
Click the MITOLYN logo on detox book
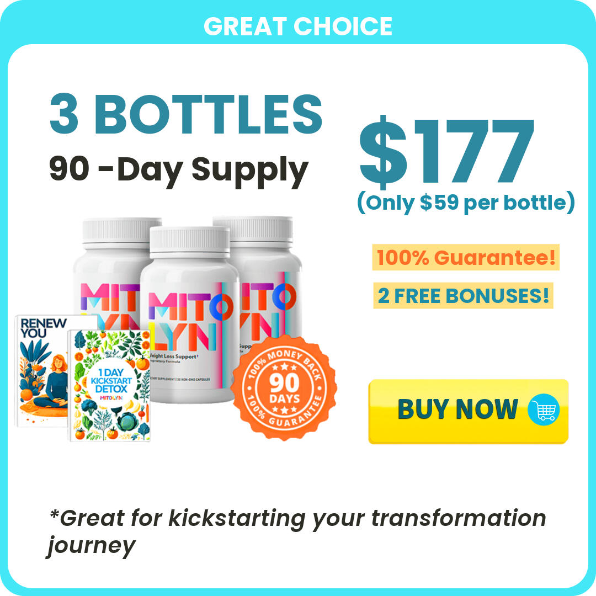click(111, 397)
